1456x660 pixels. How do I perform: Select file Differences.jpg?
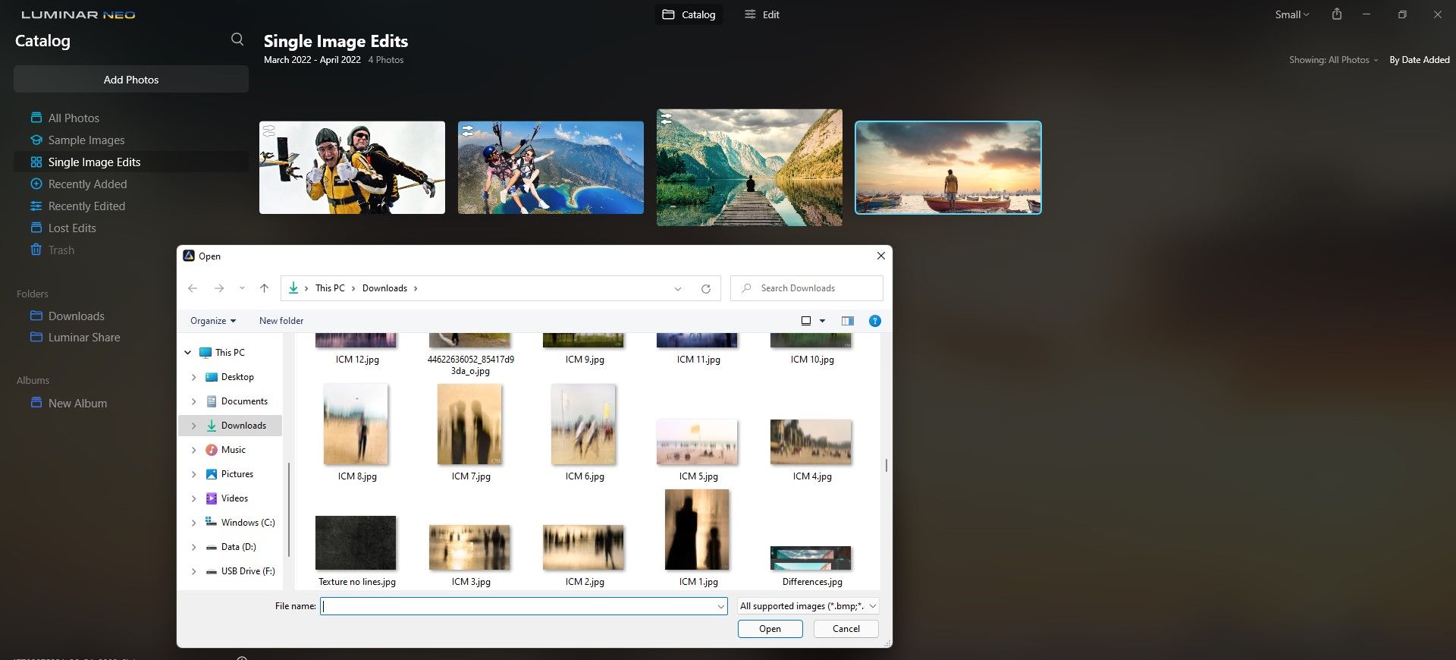[x=811, y=566]
